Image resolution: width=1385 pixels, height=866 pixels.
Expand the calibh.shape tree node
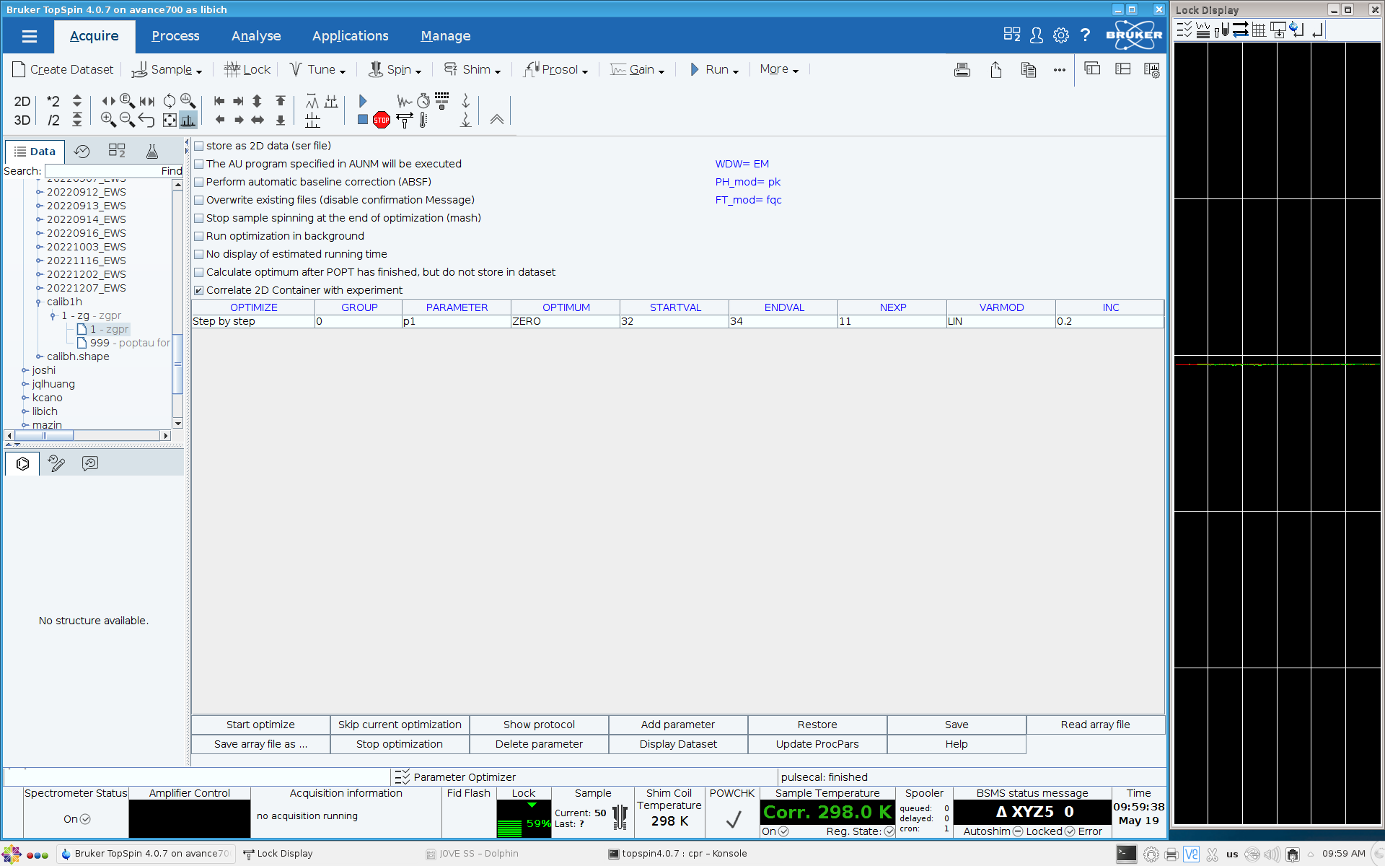[x=39, y=357]
